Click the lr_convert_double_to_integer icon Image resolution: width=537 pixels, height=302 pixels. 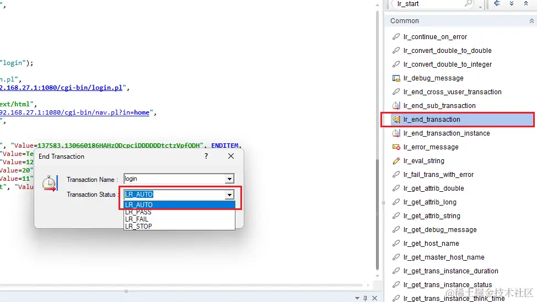click(396, 64)
